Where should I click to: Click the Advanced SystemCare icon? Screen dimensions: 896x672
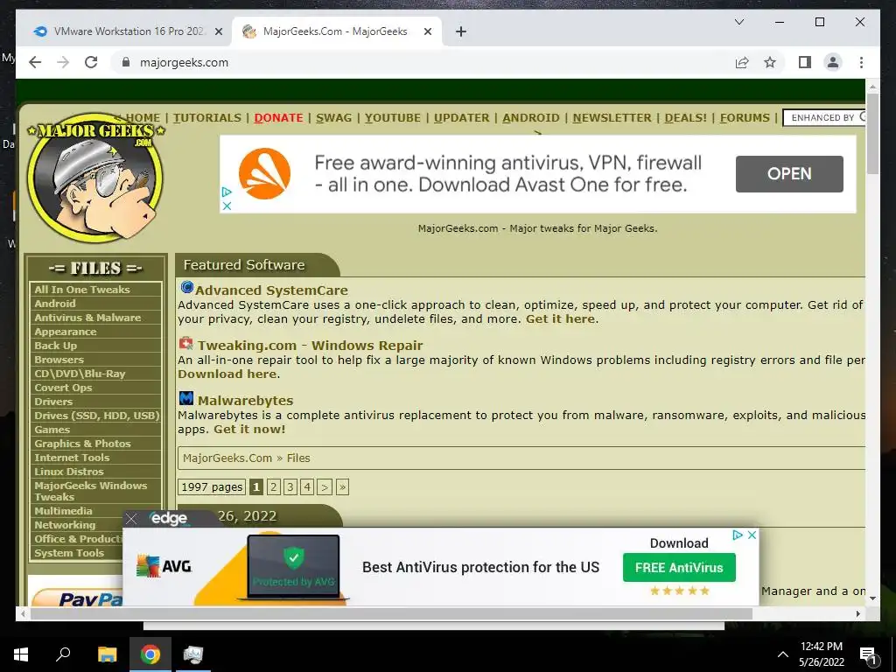tap(187, 287)
